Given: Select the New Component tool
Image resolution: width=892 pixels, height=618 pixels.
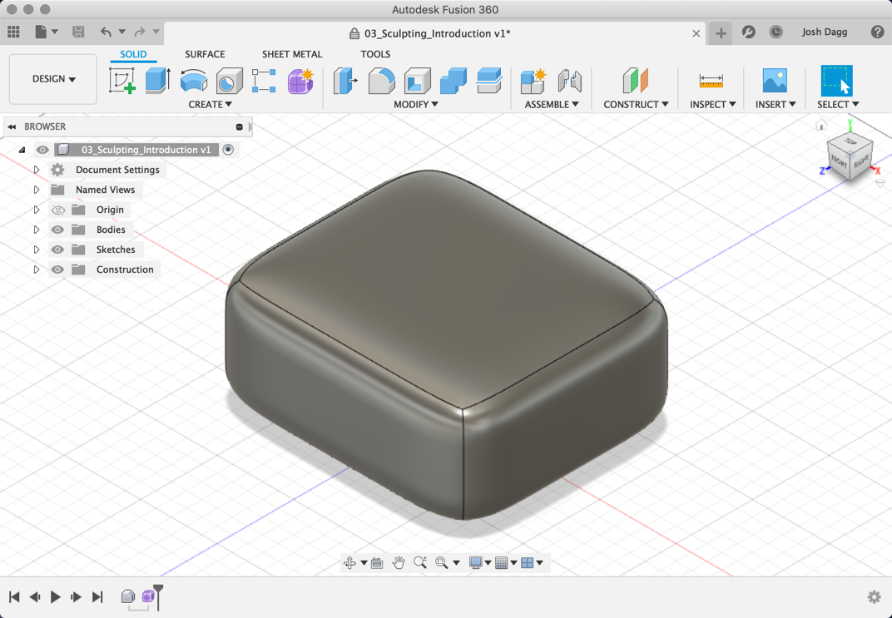Looking at the screenshot, I should [533, 80].
